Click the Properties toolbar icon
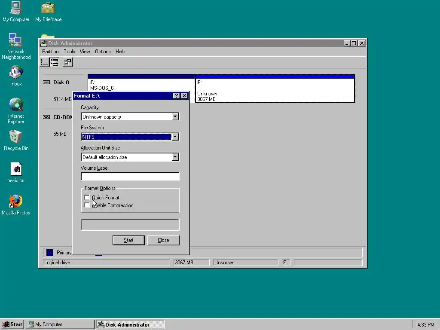Image resolution: width=440 pixels, height=330 pixels. (67, 62)
